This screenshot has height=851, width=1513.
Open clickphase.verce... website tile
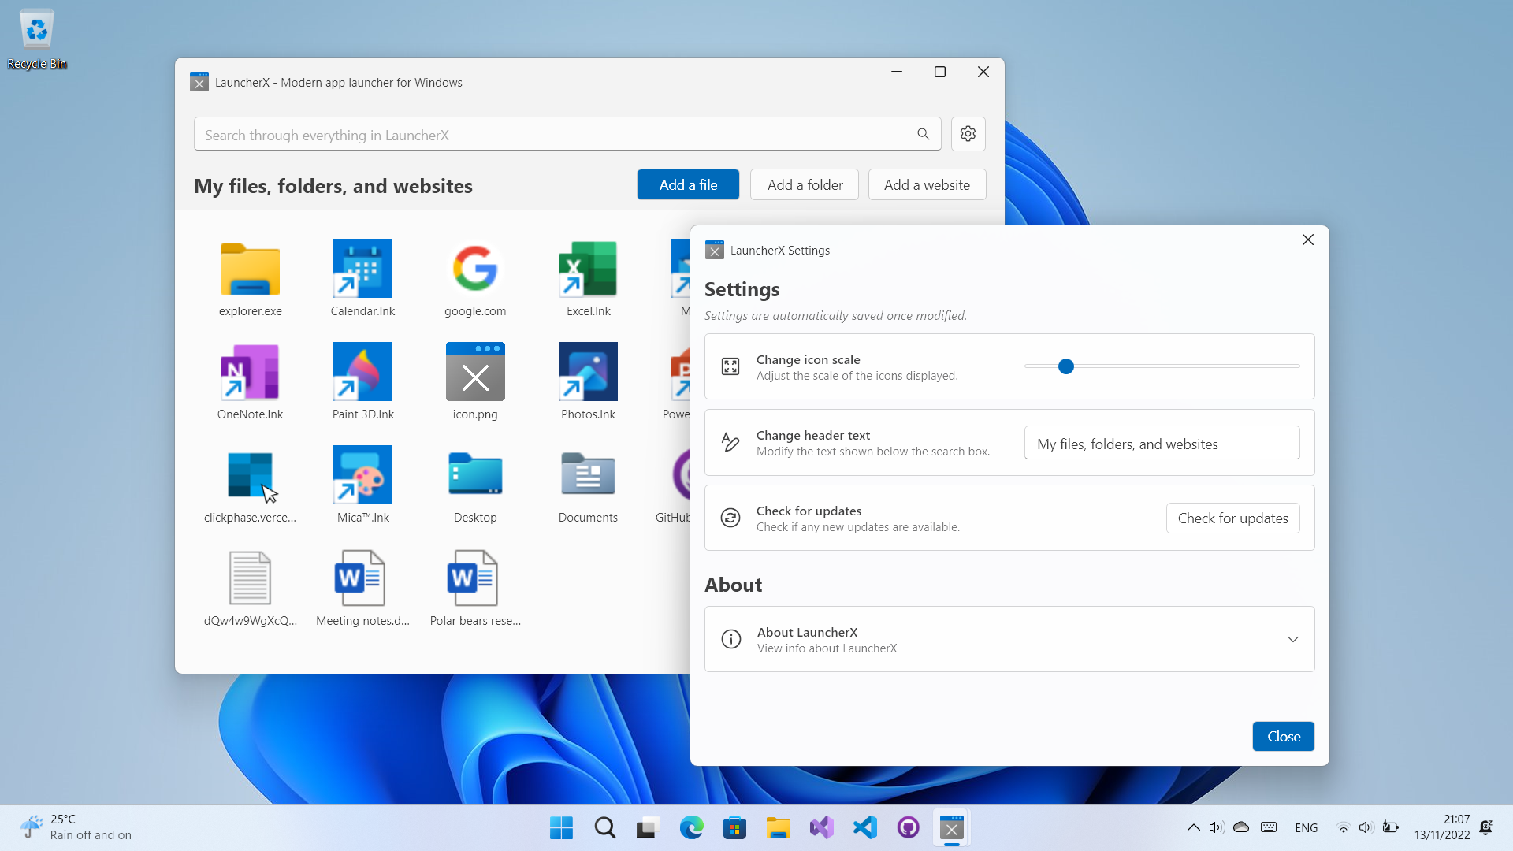pos(250,485)
